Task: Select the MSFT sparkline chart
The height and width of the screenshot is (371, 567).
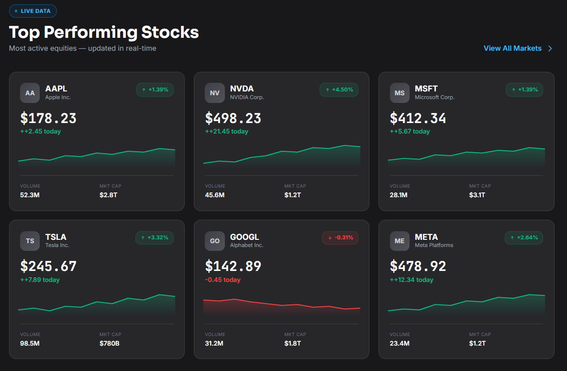Action: click(467, 157)
